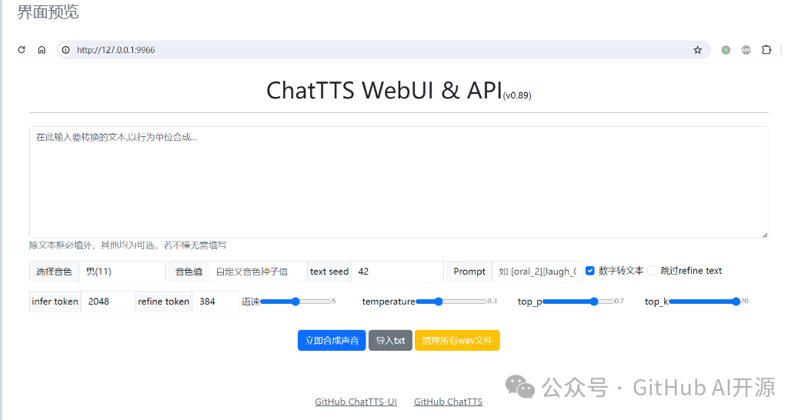Click the infer token label
Viewport: 801px width, 420px height.
pos(55,302)
